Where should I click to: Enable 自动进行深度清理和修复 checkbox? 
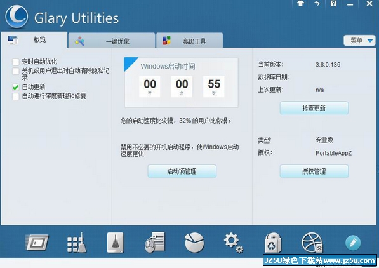tap(16, 97)
